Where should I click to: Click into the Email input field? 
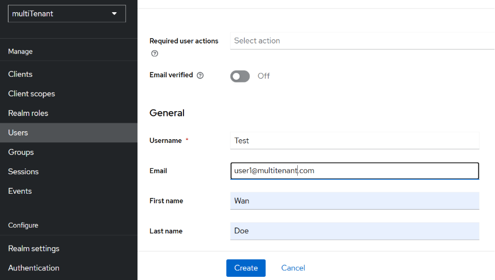coord(354,171)
